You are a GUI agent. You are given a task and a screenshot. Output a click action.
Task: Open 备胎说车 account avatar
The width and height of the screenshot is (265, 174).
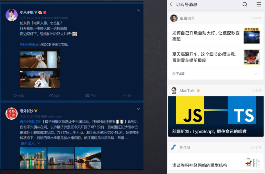(174, 18)
